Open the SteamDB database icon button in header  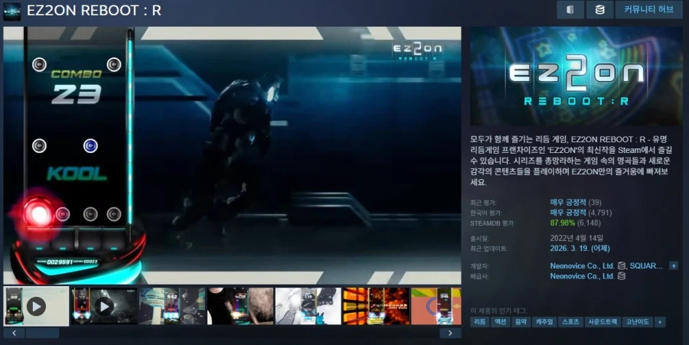(600, 10)
